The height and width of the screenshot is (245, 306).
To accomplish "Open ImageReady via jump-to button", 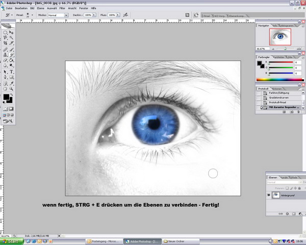I will [x=8, y=121].
